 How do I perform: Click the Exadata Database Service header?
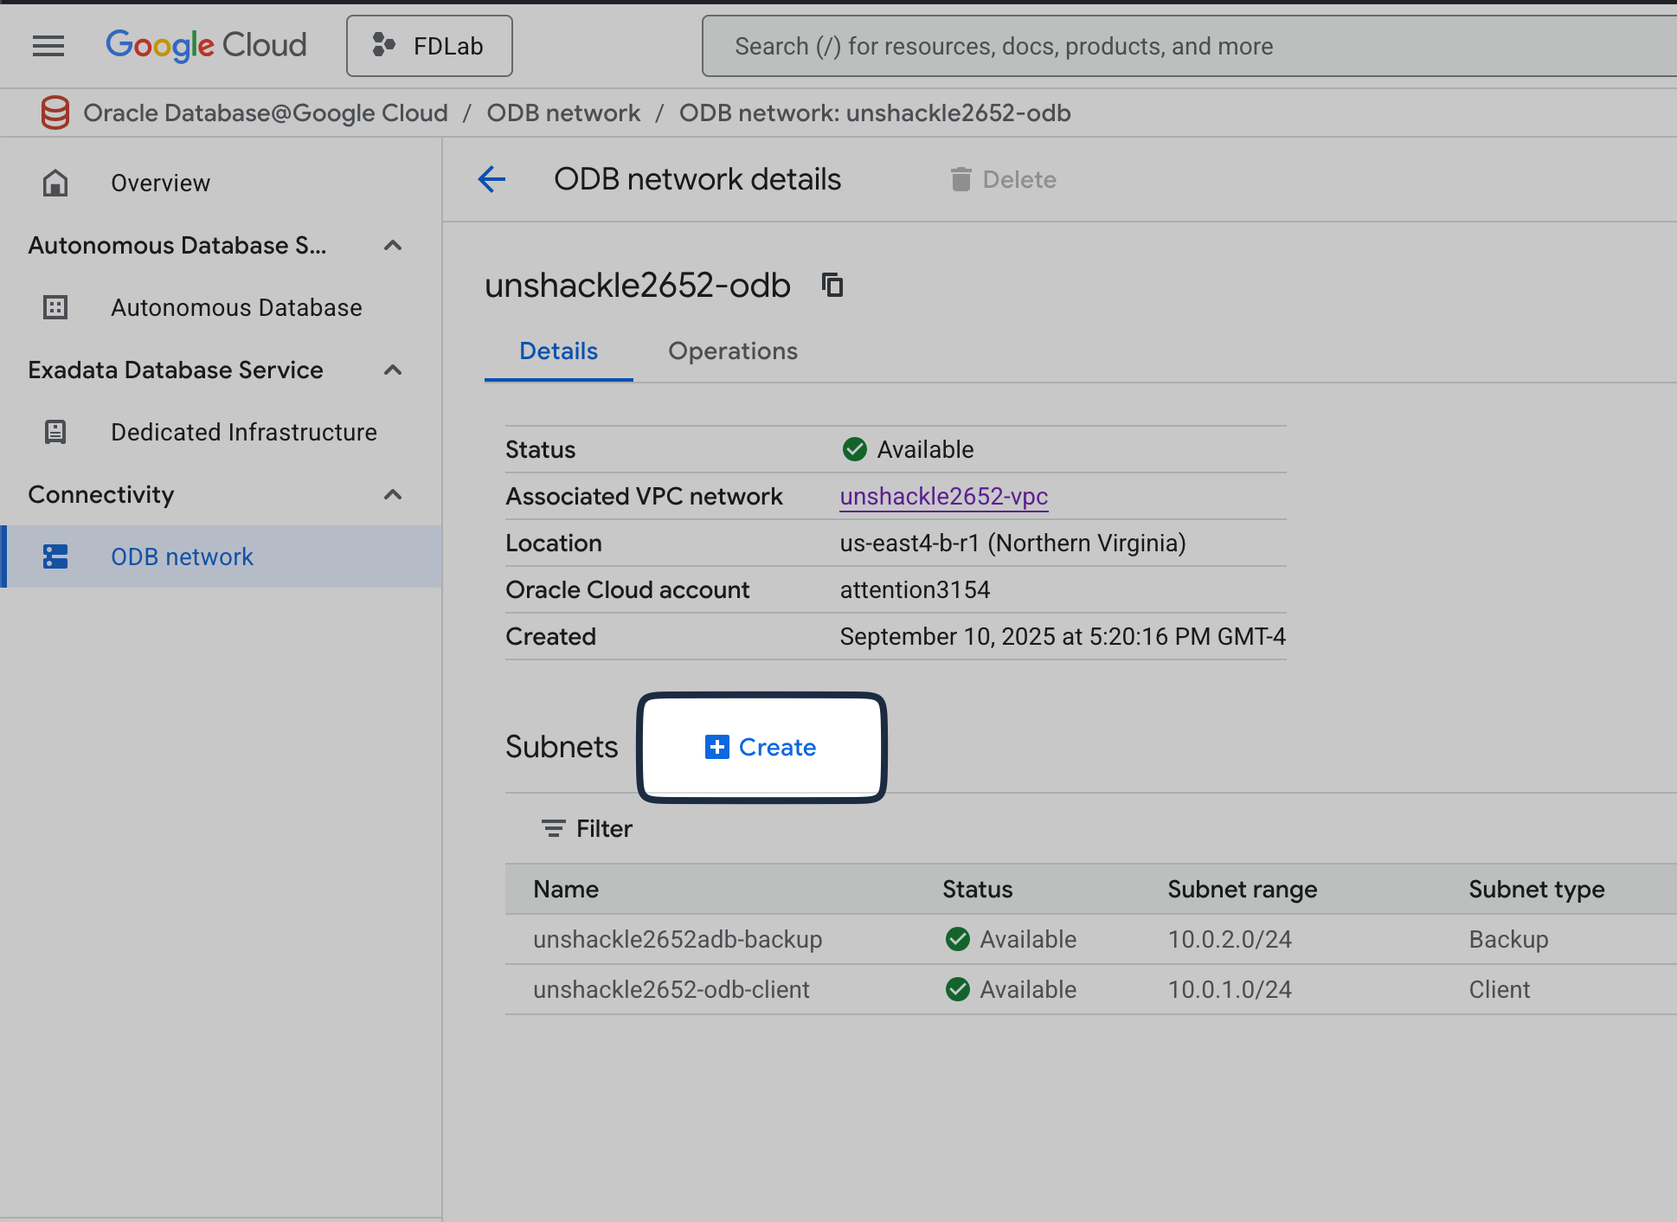tap(176, 370)
